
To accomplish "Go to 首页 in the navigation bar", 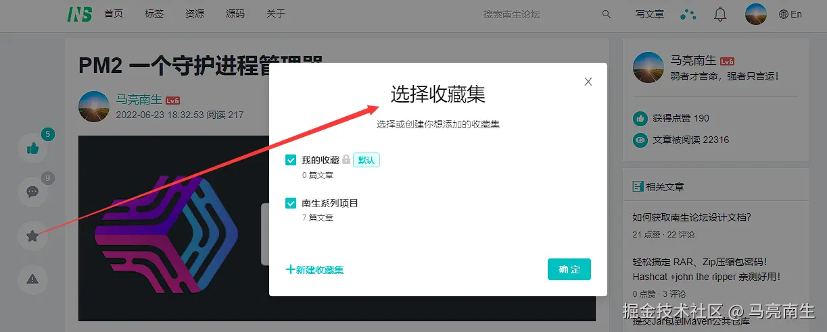I will coord(114,14).
